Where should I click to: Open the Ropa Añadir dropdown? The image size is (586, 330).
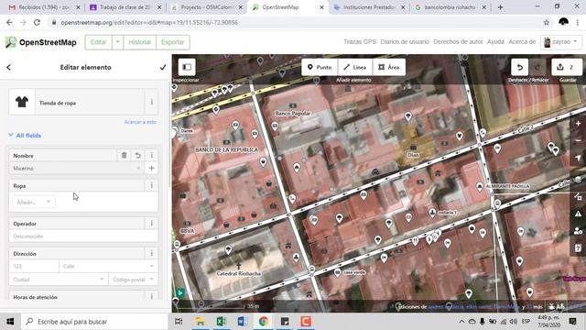point(34,202)
